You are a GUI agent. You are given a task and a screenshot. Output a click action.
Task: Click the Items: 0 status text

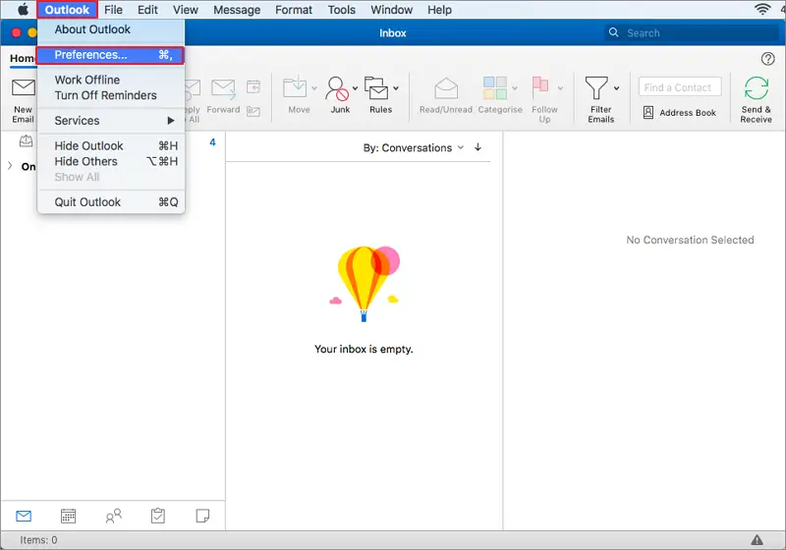(38, 540)
